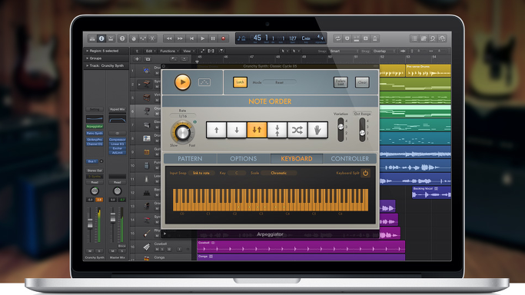Screen dimensions: 525x295
Task: Click the MIDI capture button beside play
Action: click(204, 82)
